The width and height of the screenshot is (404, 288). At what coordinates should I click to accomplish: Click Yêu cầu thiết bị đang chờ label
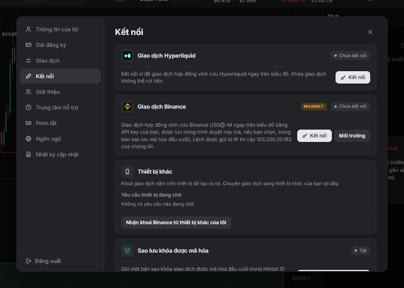(151, 195)
